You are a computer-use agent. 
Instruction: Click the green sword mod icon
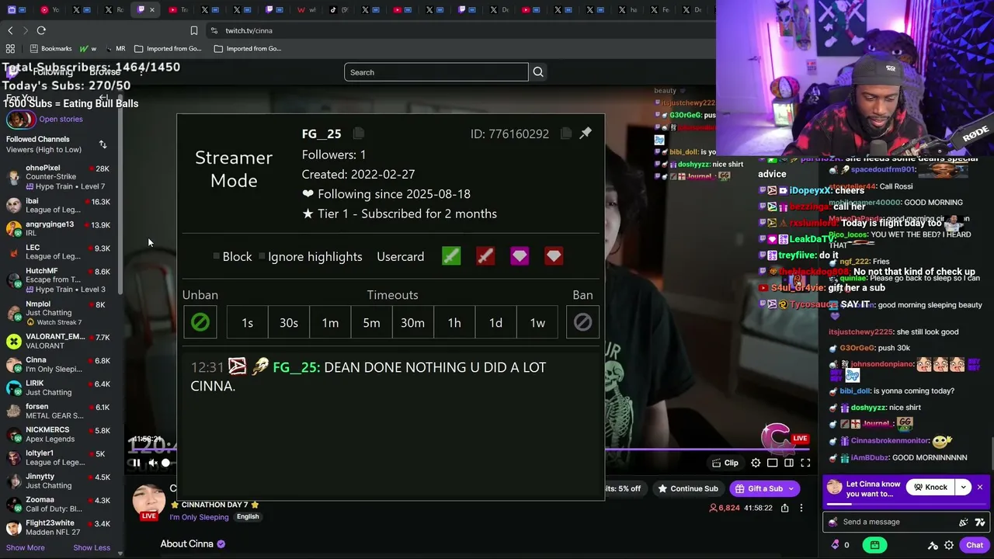coord(451,256)
